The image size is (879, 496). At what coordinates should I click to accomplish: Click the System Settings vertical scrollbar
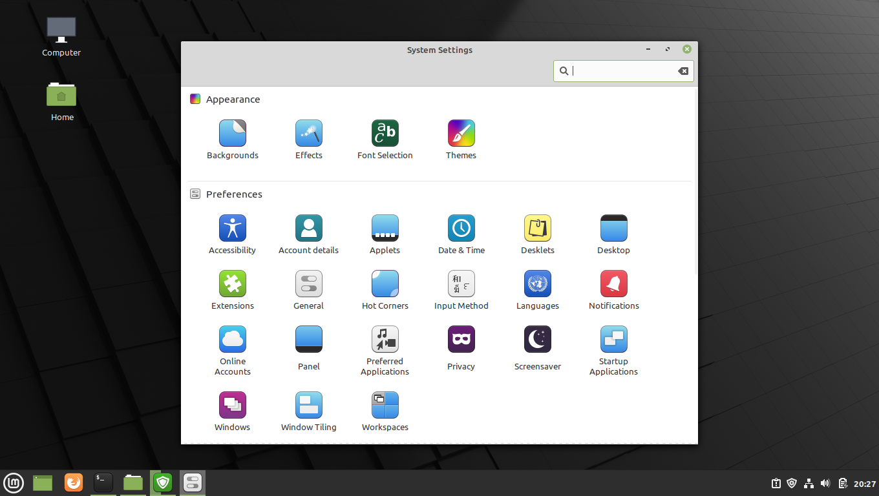point(695,181)
